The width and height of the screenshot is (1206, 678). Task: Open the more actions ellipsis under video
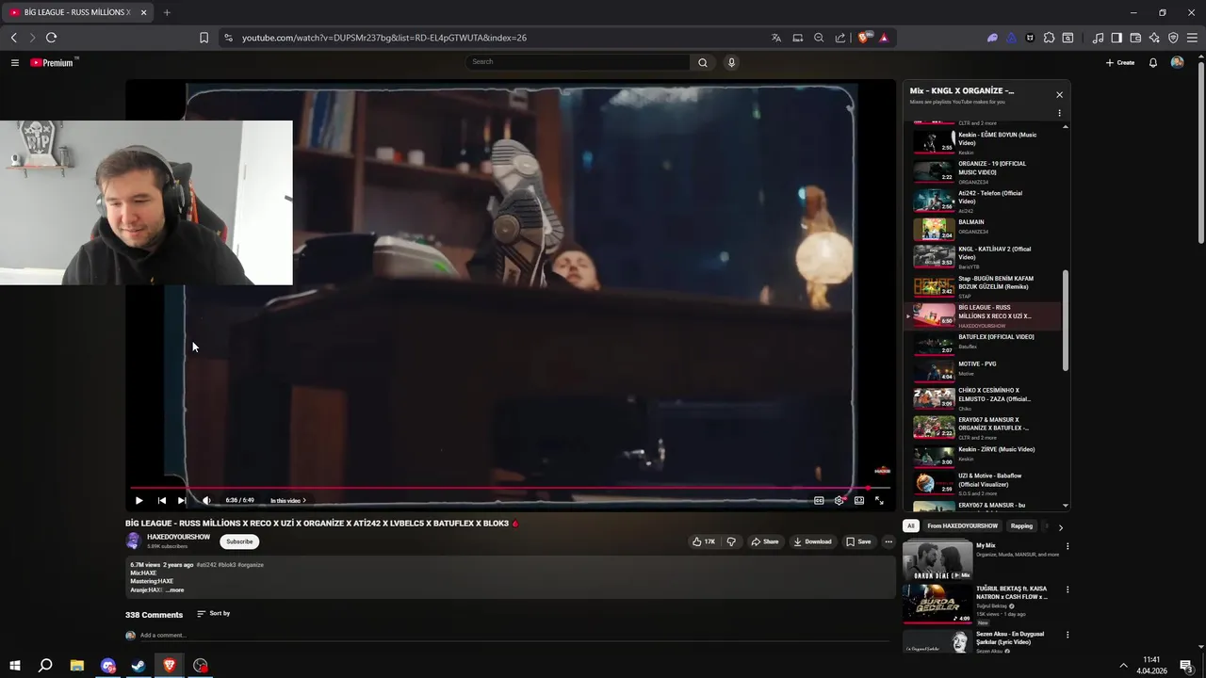tap(888, 541)
